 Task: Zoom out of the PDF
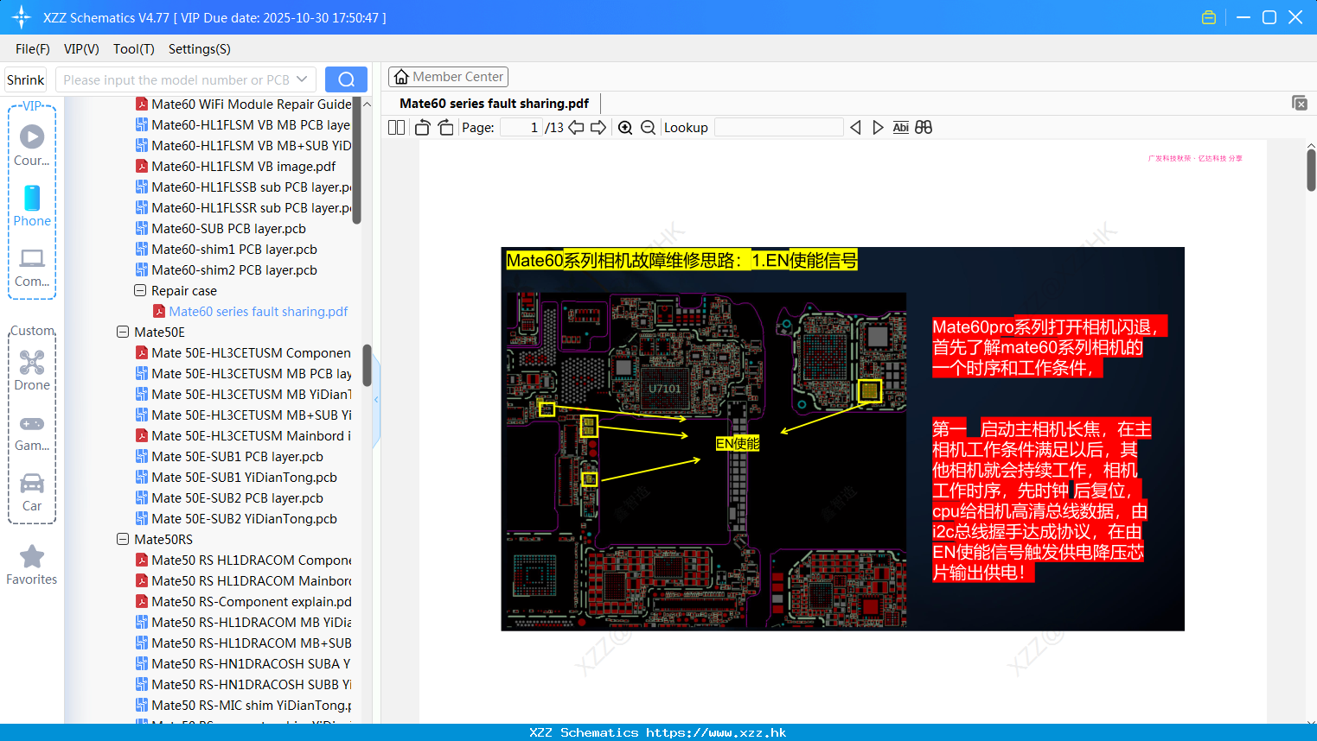(x=648, y=127)
